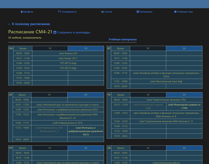209x164 pixels.
Task: Select Thursday ЧС column header
Action: [148, 95]
